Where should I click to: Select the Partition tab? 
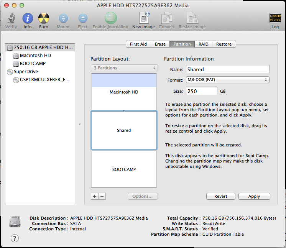click(x=182, y=44)
